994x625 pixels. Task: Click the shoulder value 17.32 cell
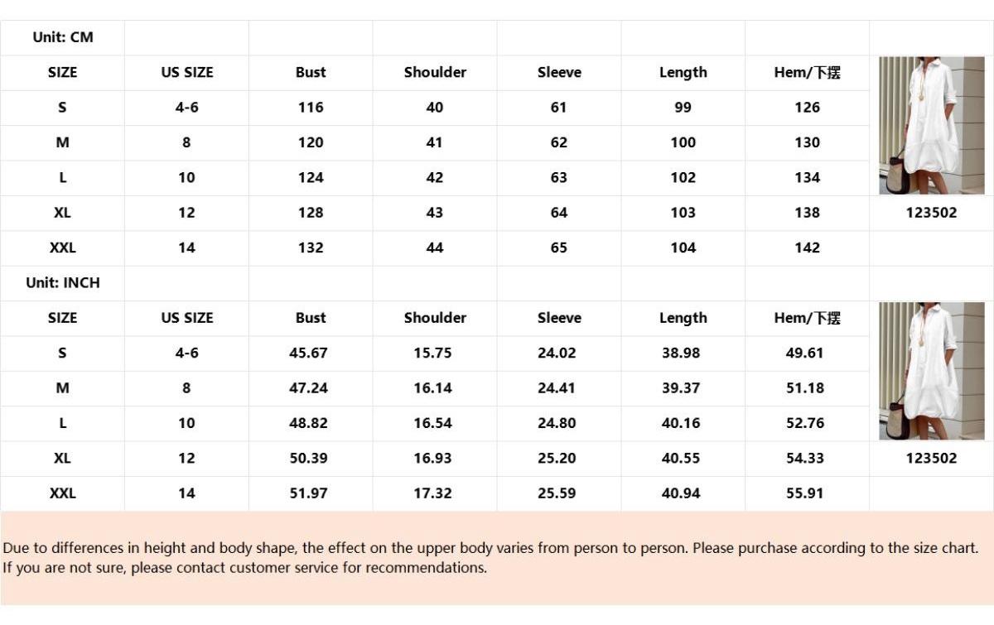(x=432, y=493)
